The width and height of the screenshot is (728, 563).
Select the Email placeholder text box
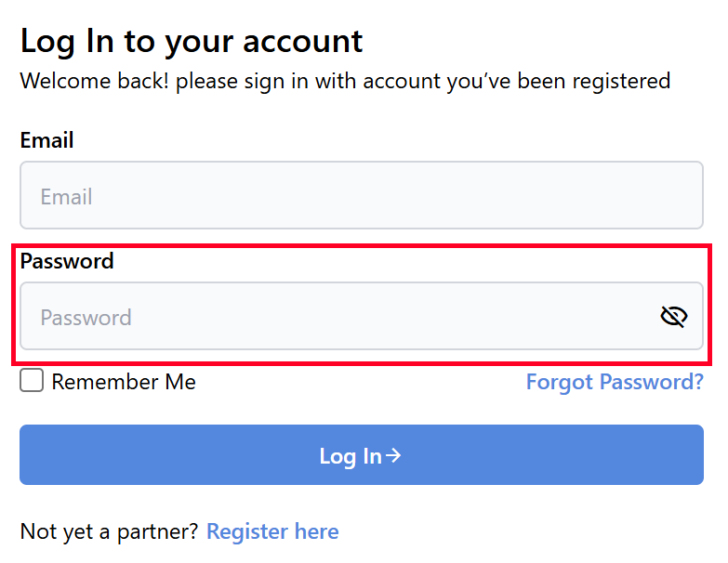coord(361,196)
